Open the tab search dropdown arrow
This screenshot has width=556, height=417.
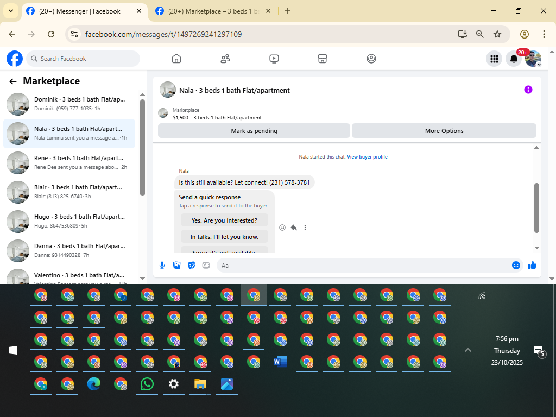tap(11, 11)
